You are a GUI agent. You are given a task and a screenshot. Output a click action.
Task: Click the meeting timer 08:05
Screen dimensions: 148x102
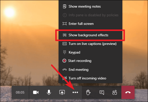click(x=20, y=92)
